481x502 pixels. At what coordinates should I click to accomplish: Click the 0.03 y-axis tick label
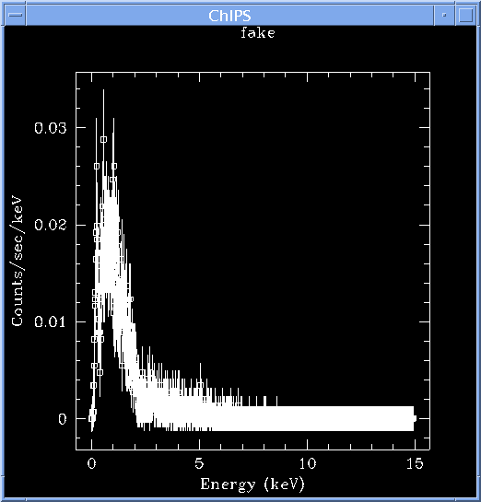click(x=51, y=128)
